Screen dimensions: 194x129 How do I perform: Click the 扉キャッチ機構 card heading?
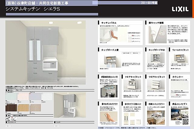pos(156,23)
